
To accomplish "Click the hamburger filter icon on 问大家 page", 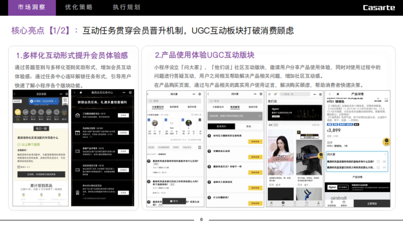I will [199, 147].
